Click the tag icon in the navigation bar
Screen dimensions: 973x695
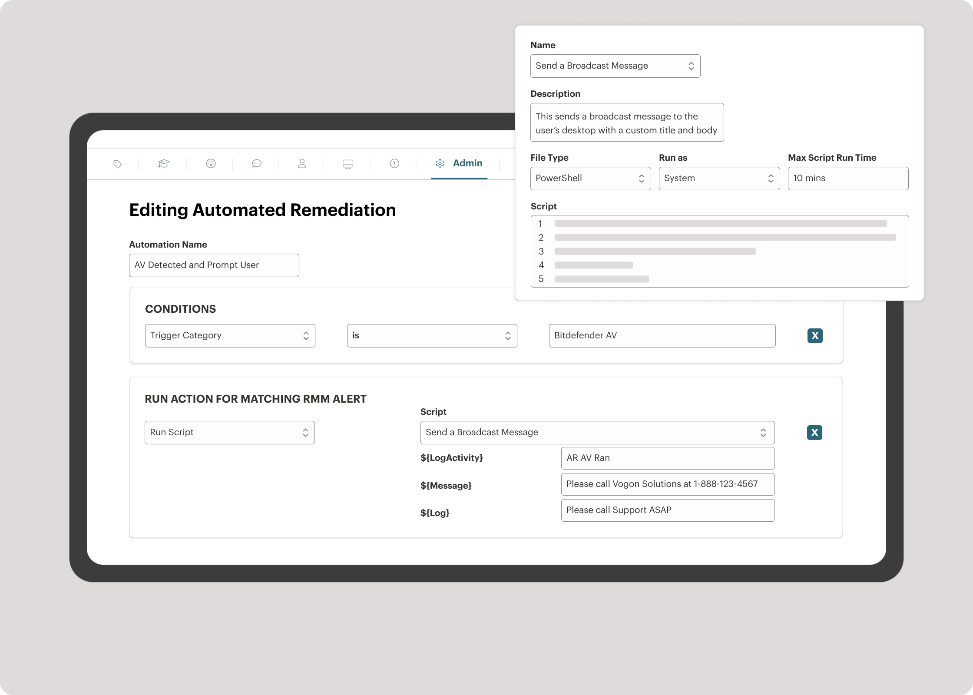(x=117, y=164)
